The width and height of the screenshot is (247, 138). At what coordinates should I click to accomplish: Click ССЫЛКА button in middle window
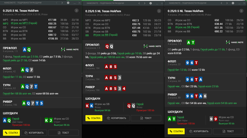[x=94, y=118]
